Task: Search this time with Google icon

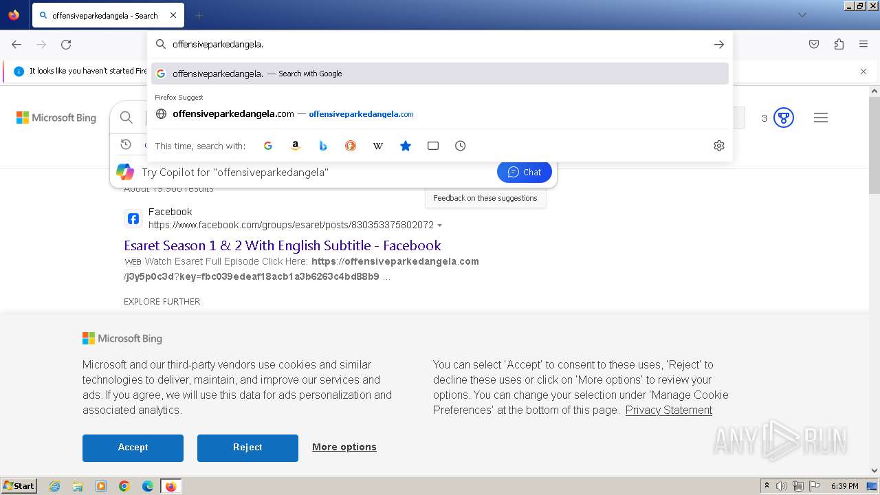Action: 268,146
